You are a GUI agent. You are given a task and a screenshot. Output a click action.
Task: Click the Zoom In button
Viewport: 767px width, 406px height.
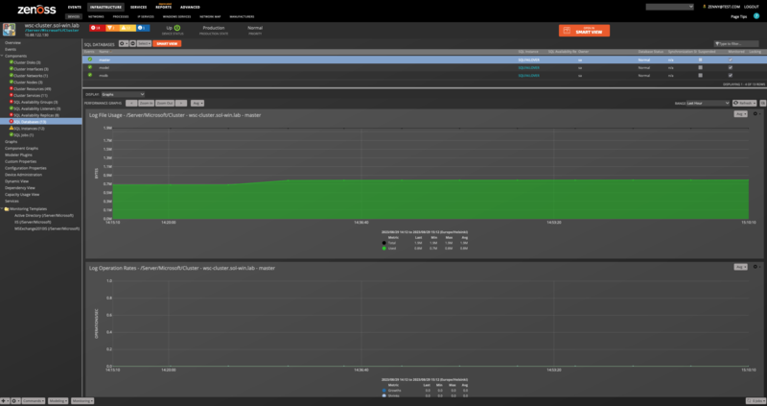[146, 104]
